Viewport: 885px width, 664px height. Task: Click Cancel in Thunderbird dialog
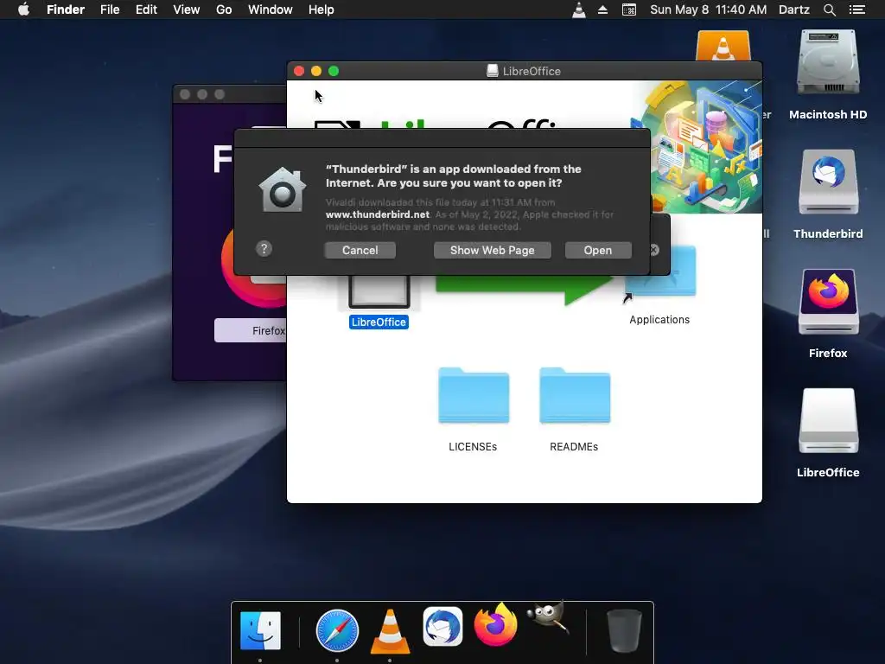(x=360, y=250)
